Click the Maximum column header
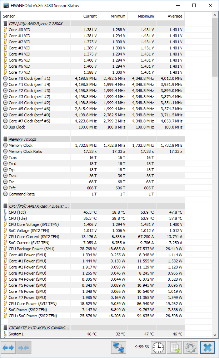The width and height of the screenshot is (219, 358). 142,16
